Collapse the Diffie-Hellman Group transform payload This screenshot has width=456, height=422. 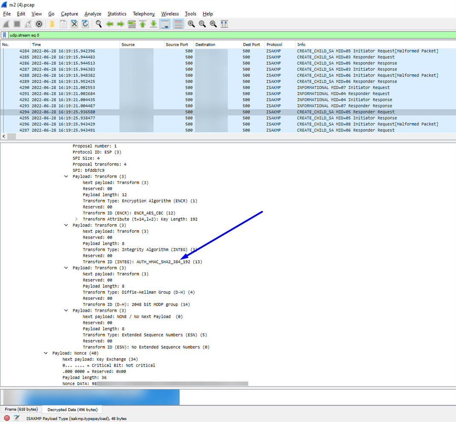pyautogui.click(x=66, y=268)
